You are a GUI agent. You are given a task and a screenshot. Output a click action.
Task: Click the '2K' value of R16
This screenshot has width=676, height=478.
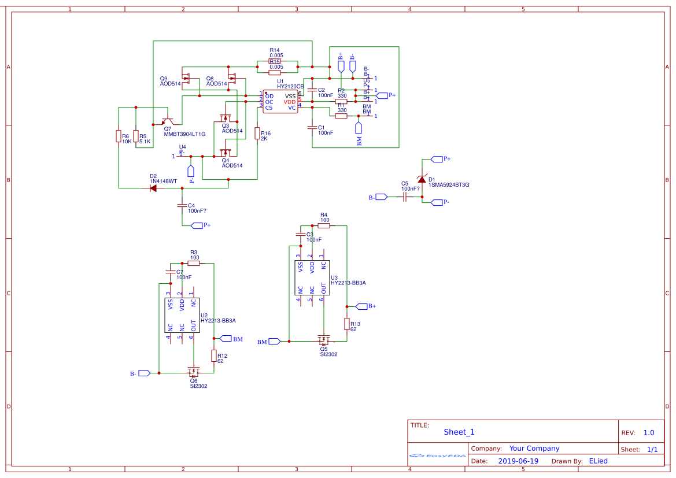tap(264, 138)
